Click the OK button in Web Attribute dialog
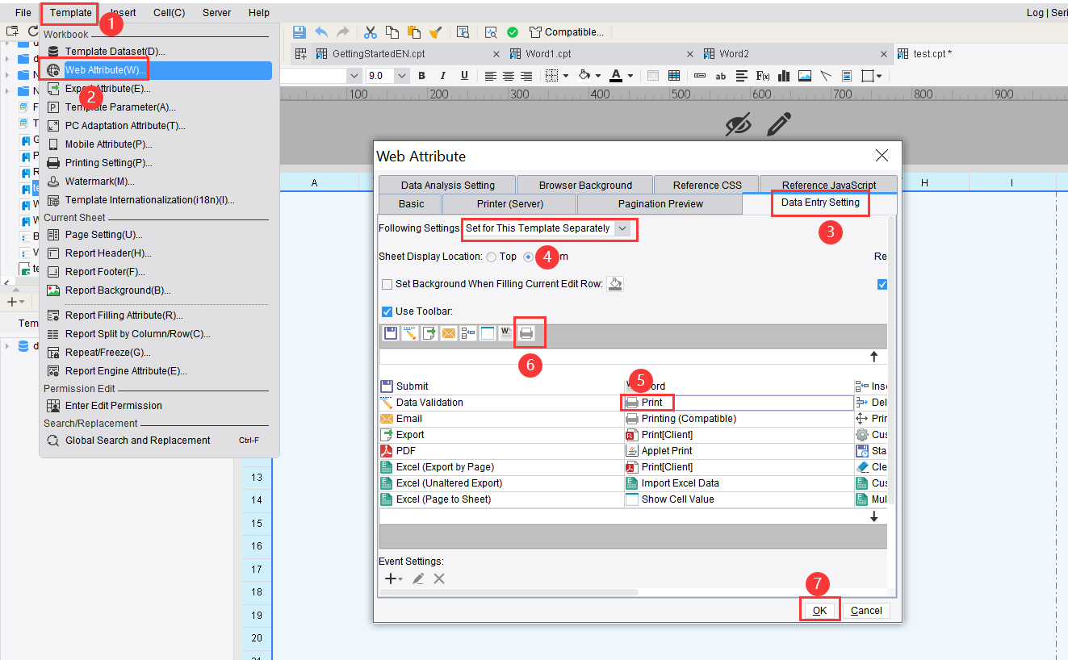 click(x=819, y=610)
